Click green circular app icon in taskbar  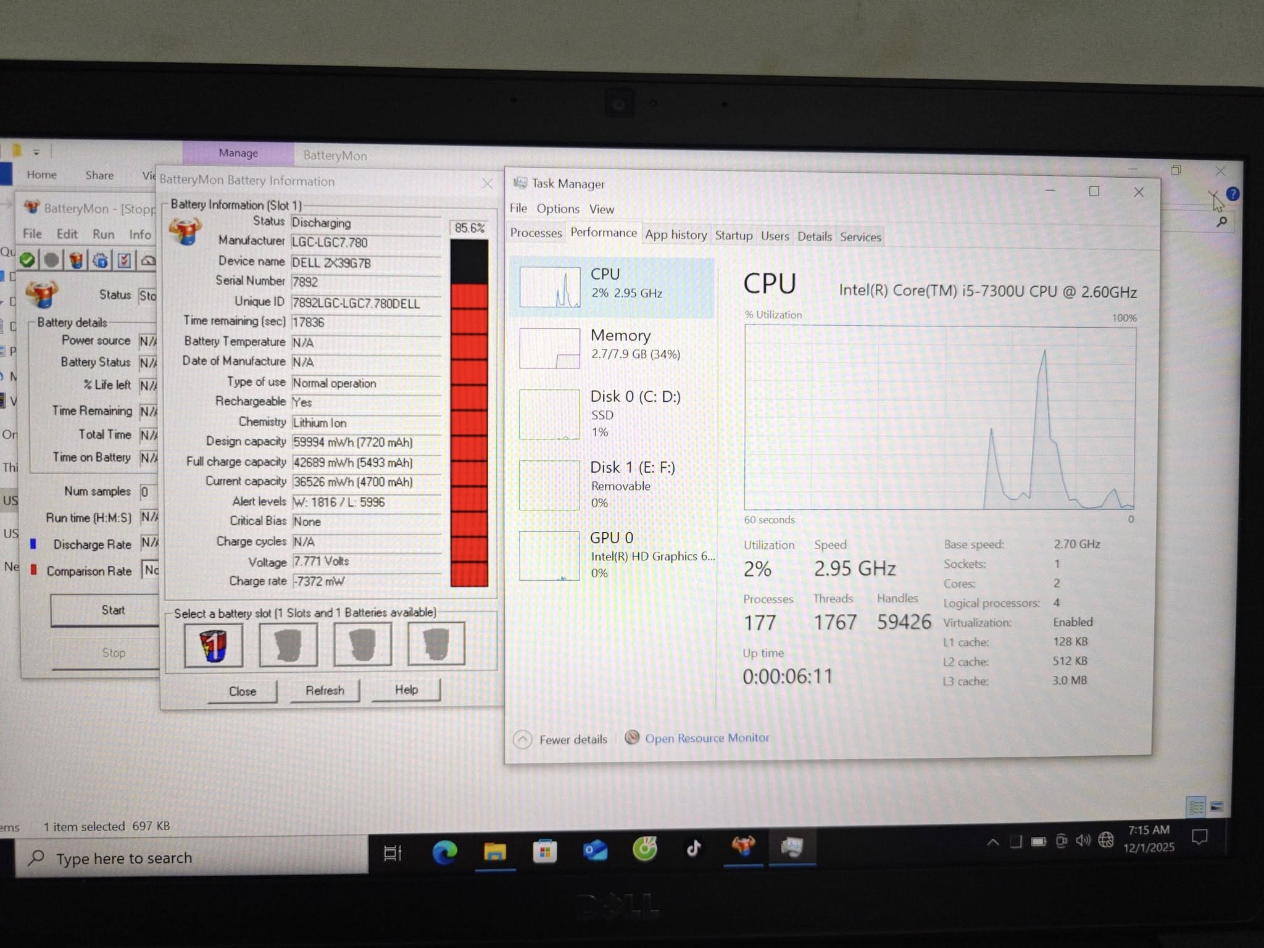(645, 849)
